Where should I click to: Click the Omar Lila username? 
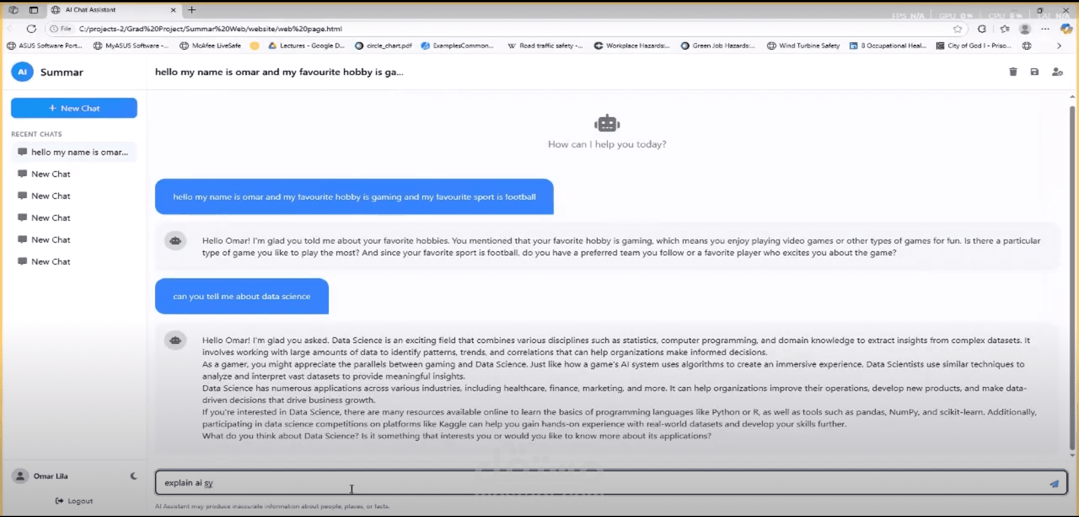click(x=51, y=476)
